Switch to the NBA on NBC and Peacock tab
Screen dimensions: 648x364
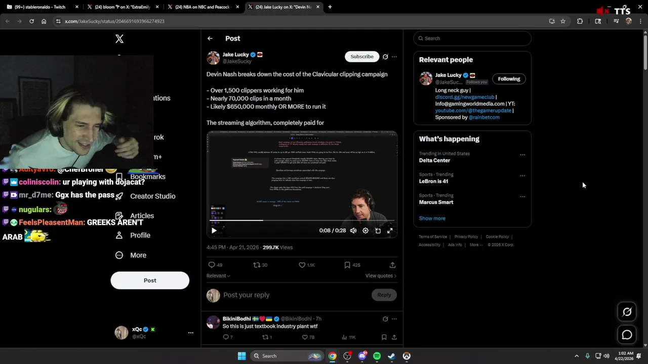pos(202,7)
